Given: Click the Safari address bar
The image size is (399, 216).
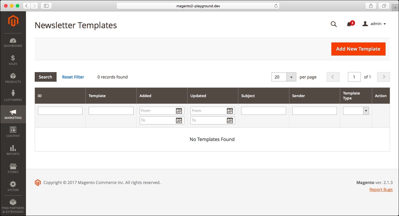Looking at the screenshot, I should pos(198,6).
